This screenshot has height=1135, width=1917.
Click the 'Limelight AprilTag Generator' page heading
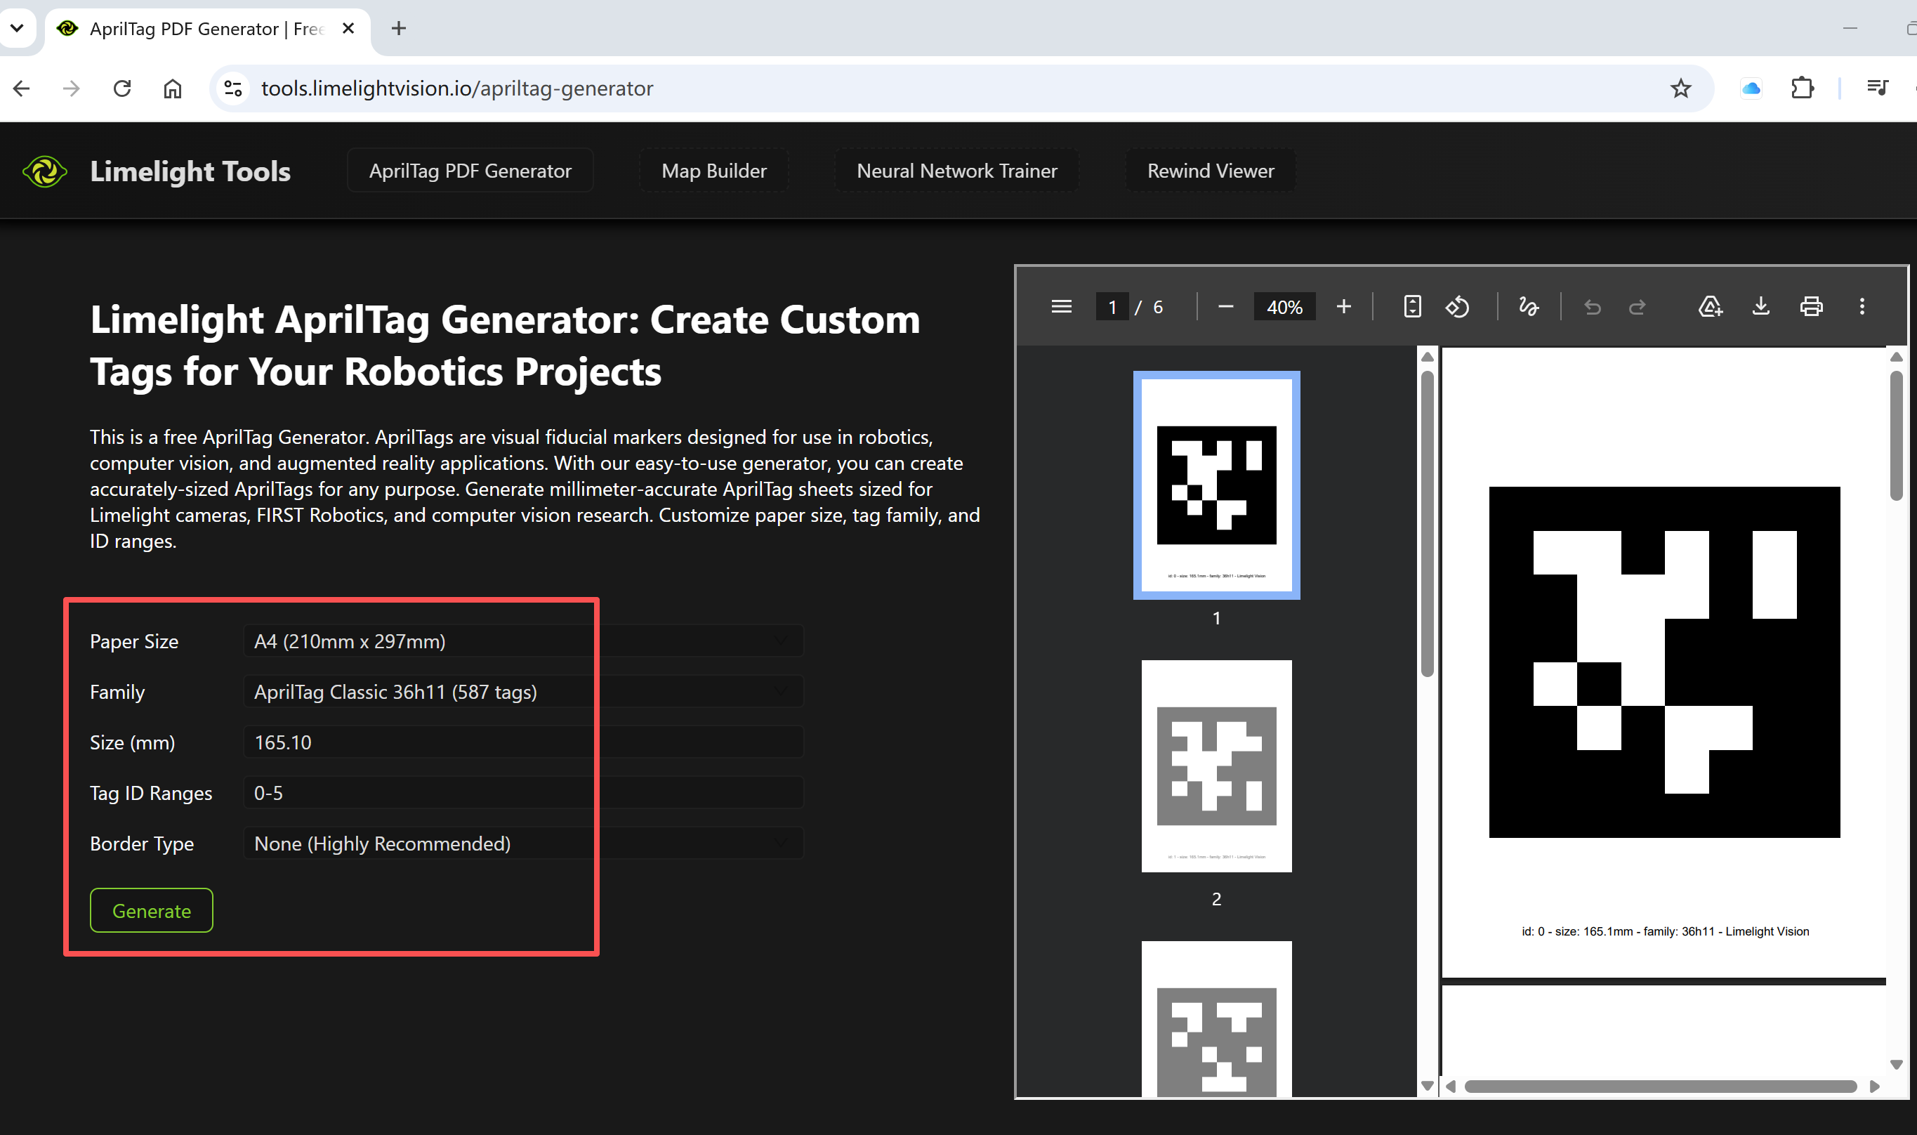506,346
